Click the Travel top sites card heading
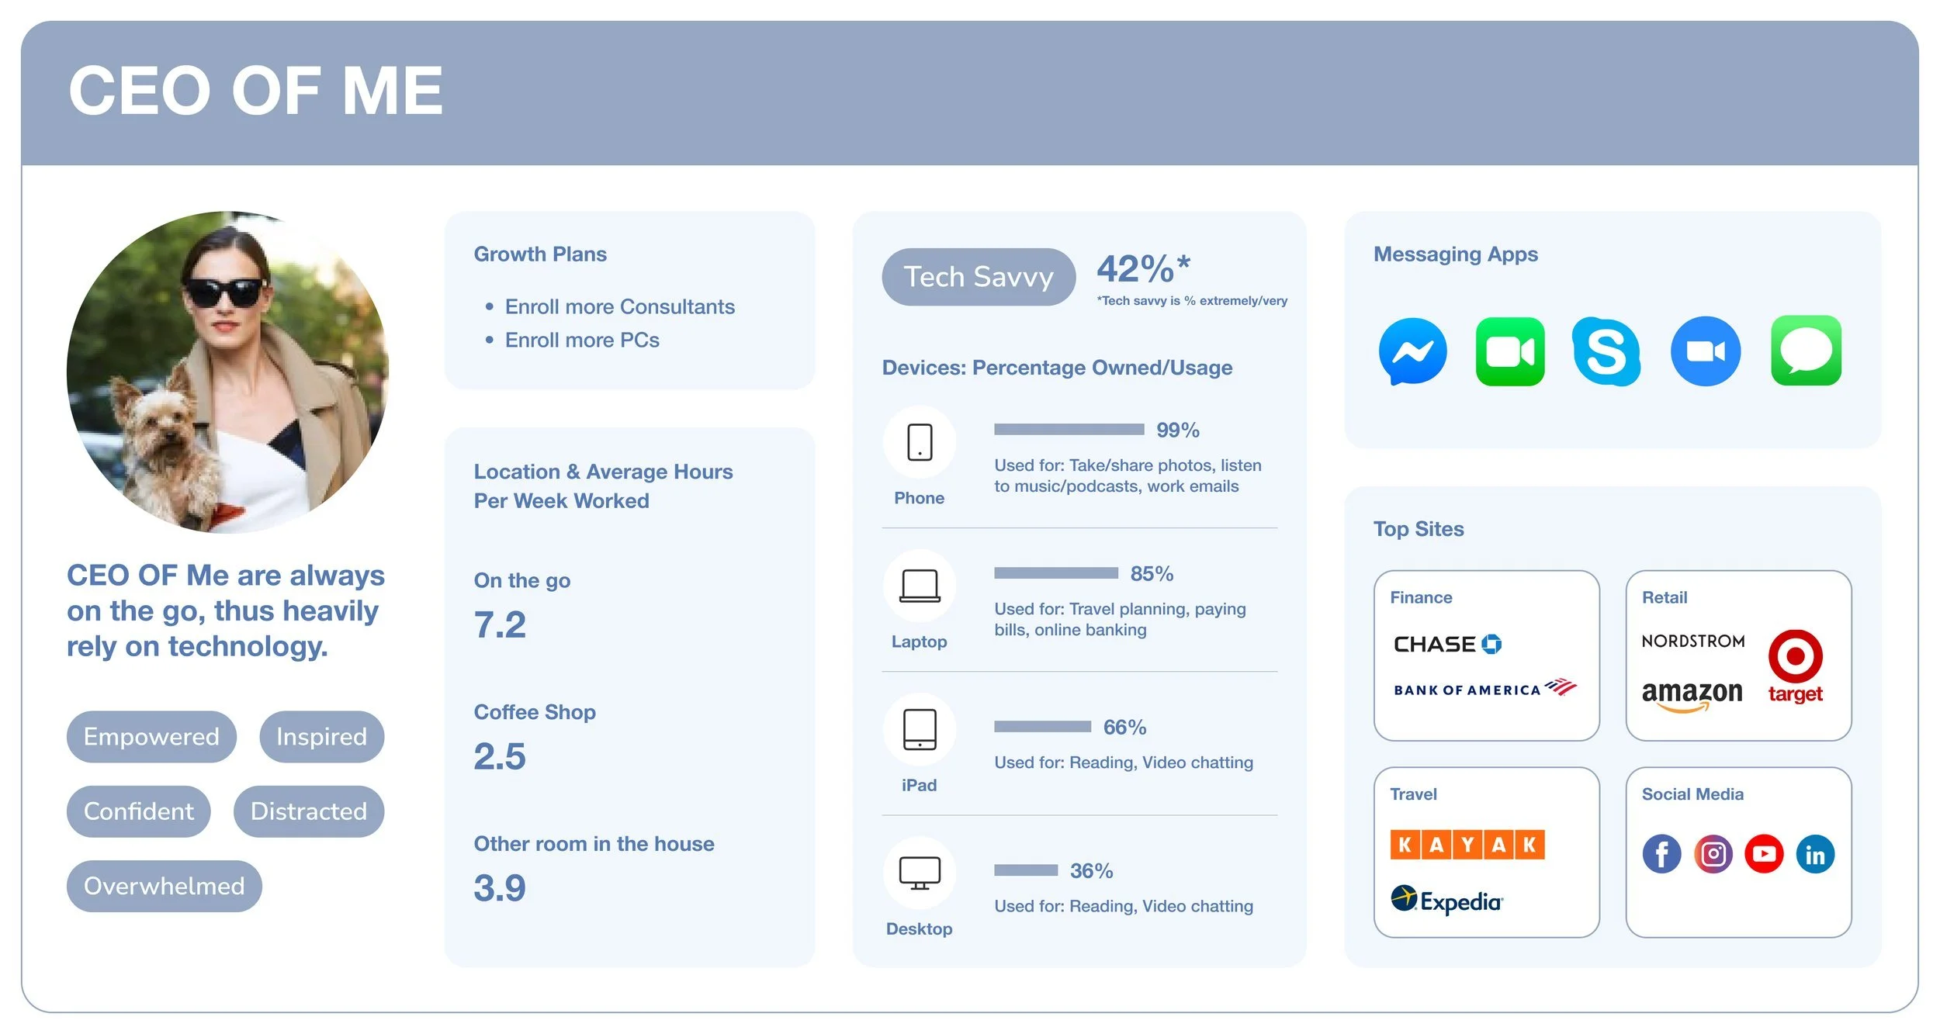This screenshot has width=1940, height=1034. [x=1412, y=794]
